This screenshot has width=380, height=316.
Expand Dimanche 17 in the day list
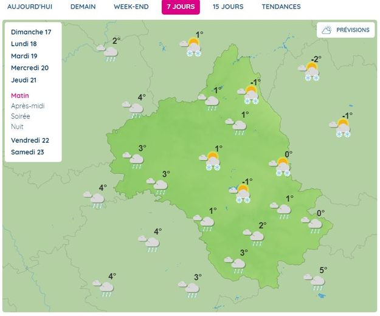pos(30,32)
